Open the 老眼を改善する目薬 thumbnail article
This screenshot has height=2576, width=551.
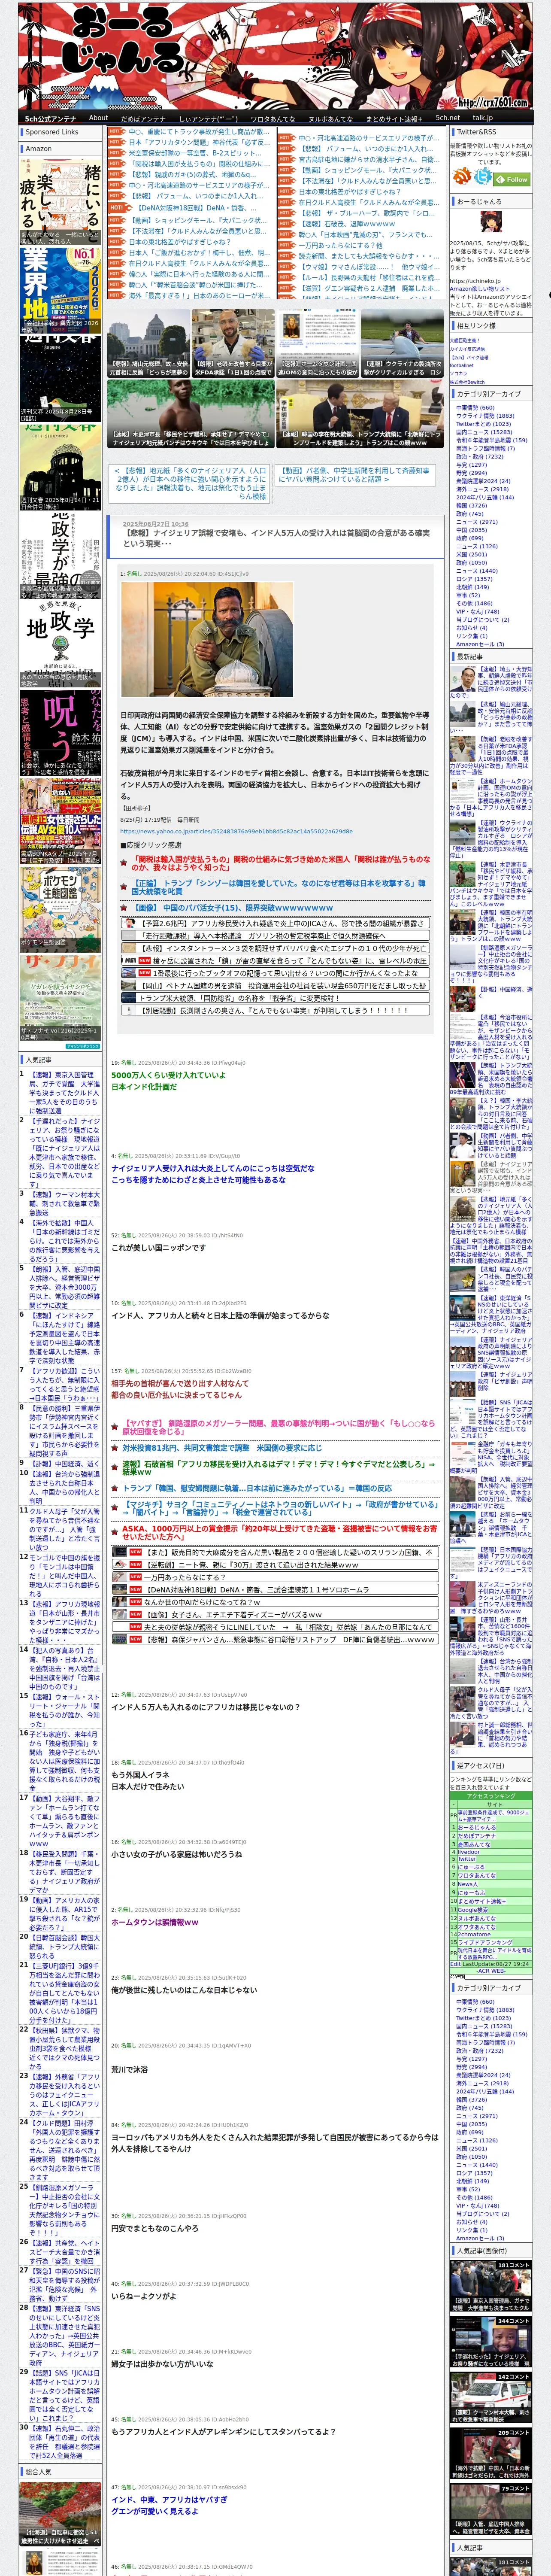pyautogui.click(x=233, y=343)
